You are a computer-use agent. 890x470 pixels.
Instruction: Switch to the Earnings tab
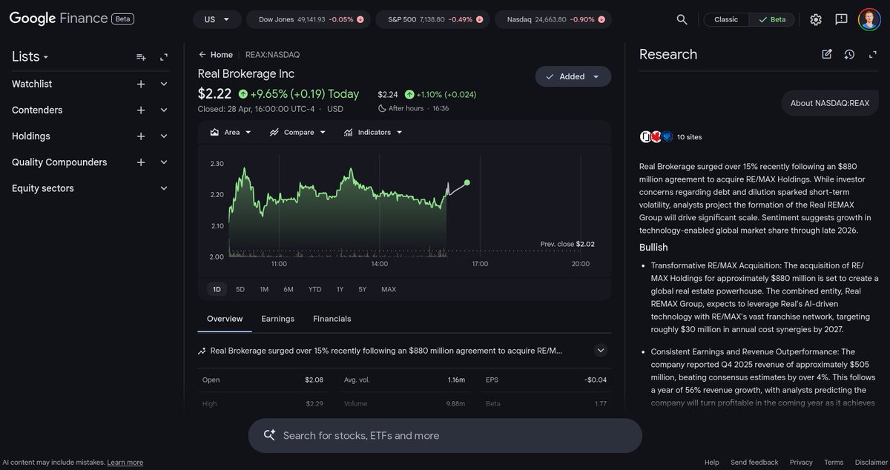tap(277, 319)
